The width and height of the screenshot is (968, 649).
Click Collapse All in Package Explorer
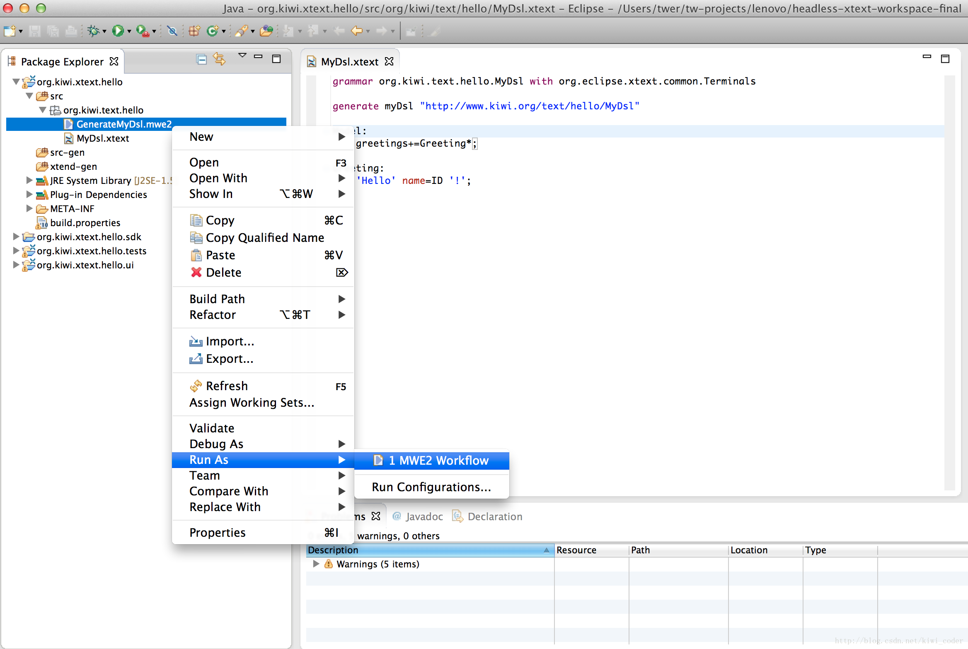click(201, 60)
